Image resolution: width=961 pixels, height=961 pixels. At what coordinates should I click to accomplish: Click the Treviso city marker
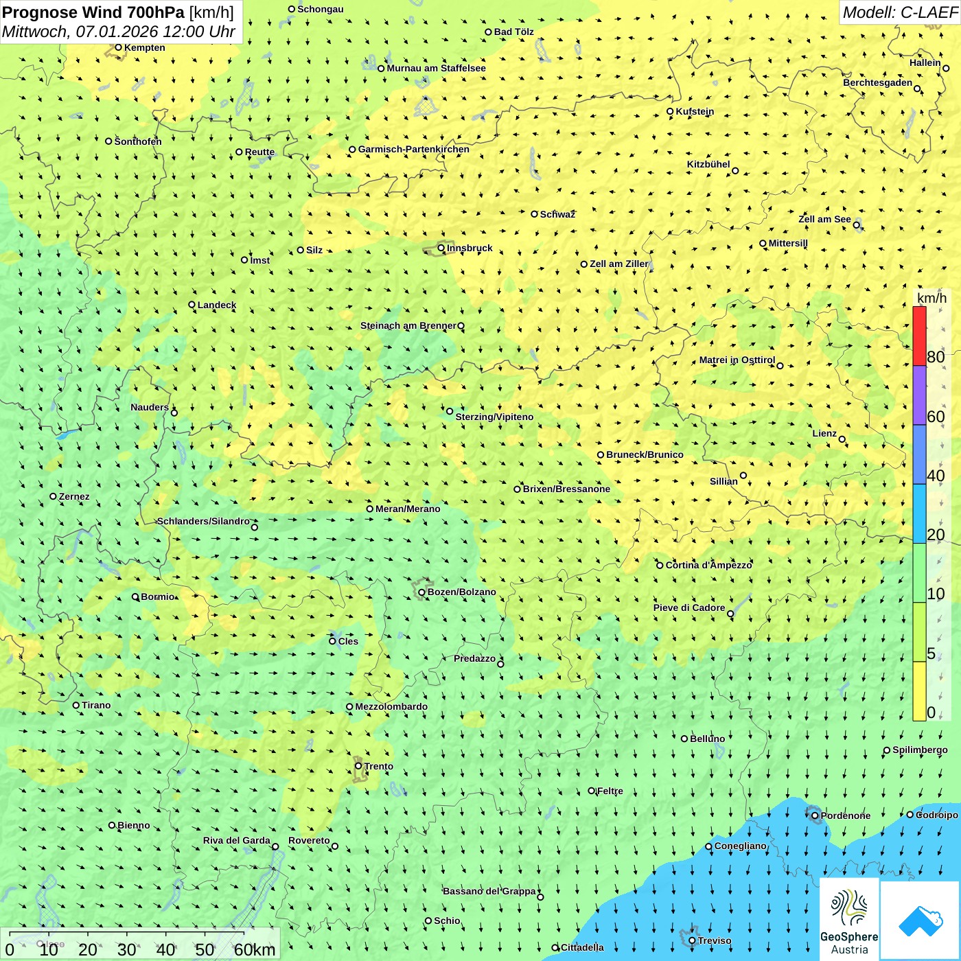[692, 940]
